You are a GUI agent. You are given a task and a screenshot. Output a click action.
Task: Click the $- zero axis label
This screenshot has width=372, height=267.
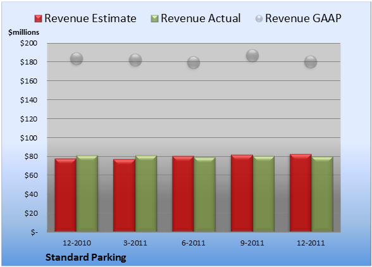tap(34, 232)
